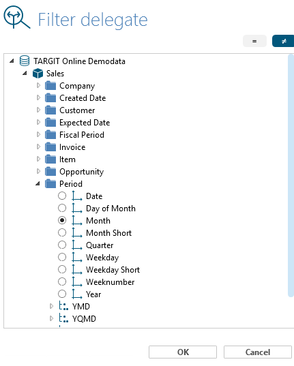Select the Date radio button
Image resolution: width=294 pixels, height=366 pixels.
(62, 196)
